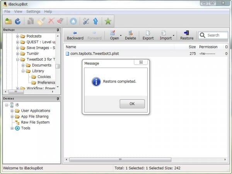Image resolution: width=232 pixels, height=174 pixels.
Task: Go Backward in file navigation
Action: (x=75, y=35)
